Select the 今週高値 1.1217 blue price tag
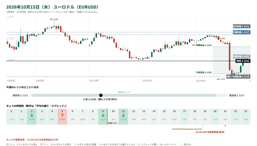Screen dimensions: 257x146 click(x=241, y=32)
